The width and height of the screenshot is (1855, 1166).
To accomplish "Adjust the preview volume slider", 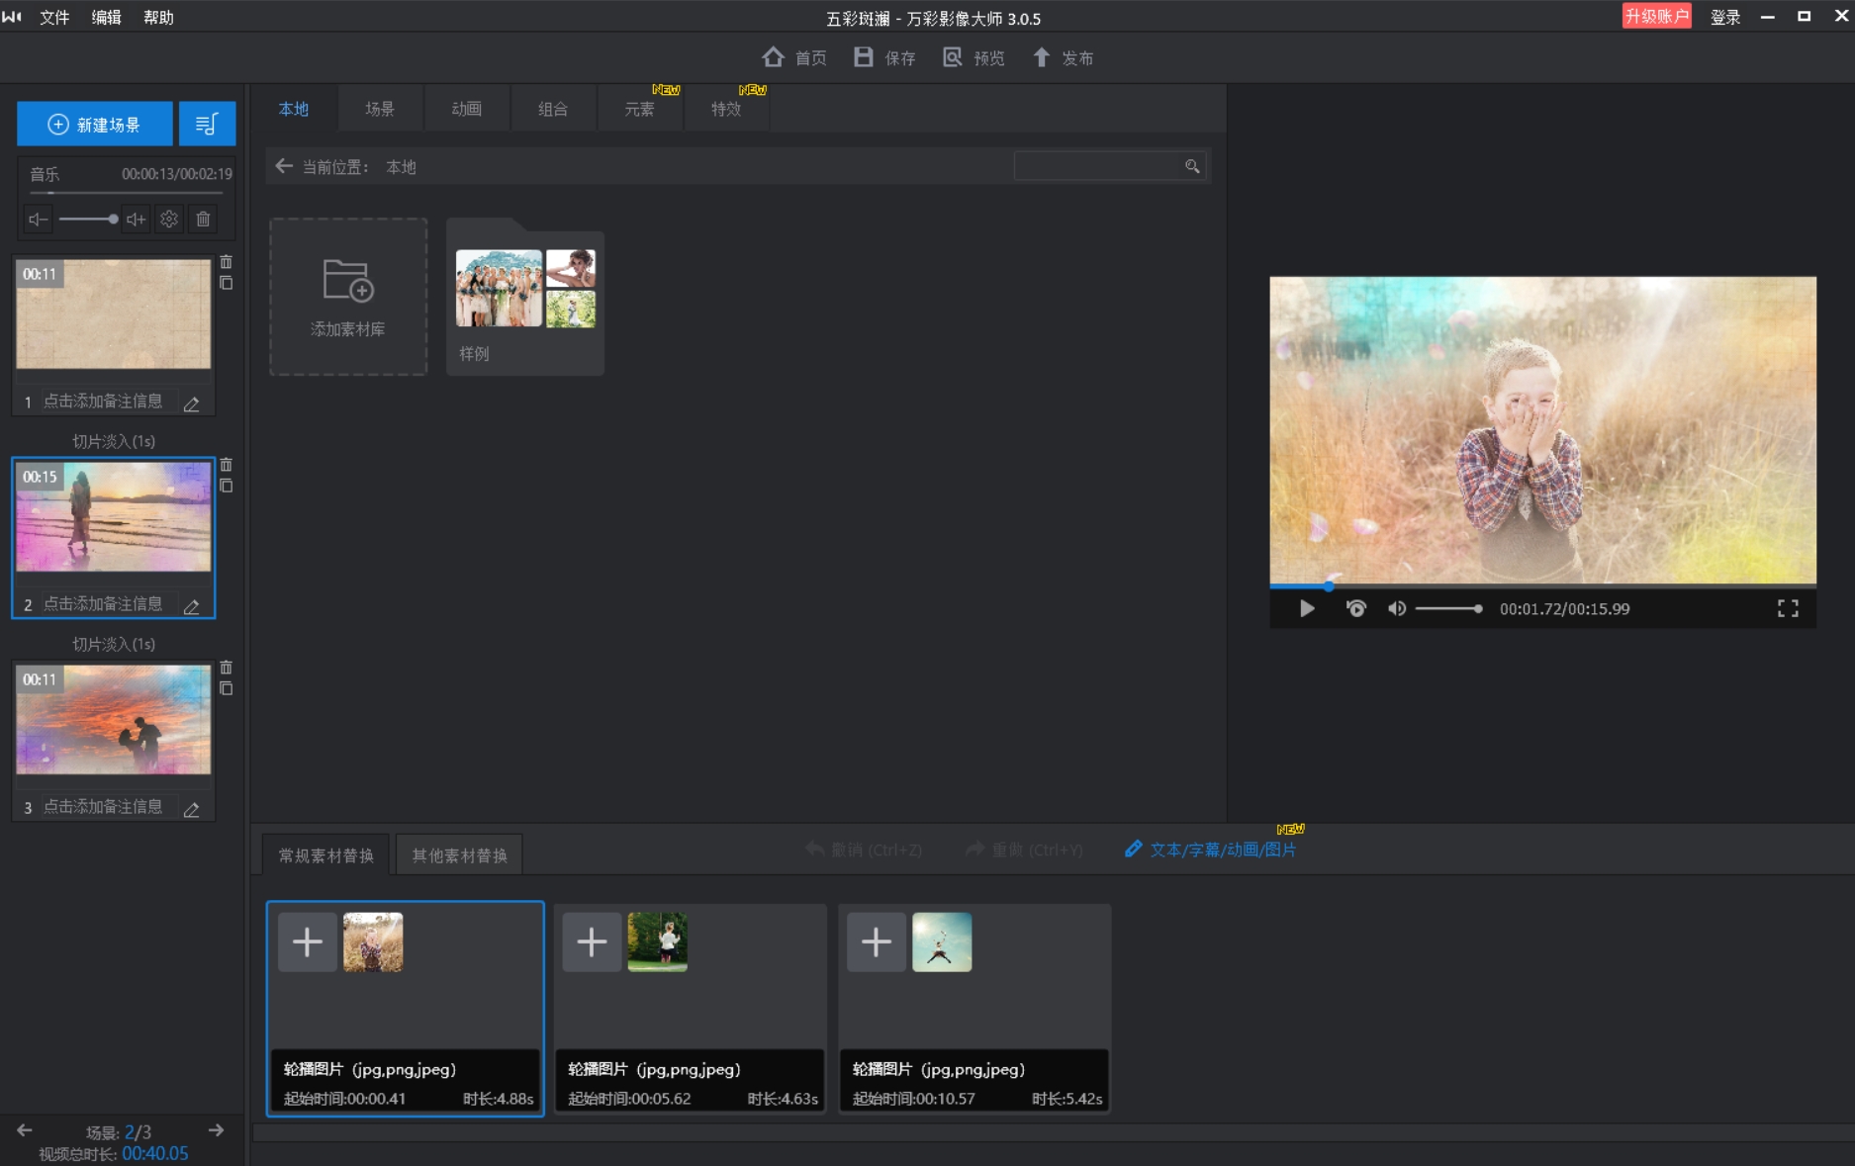I will (x=1448, y=608).
